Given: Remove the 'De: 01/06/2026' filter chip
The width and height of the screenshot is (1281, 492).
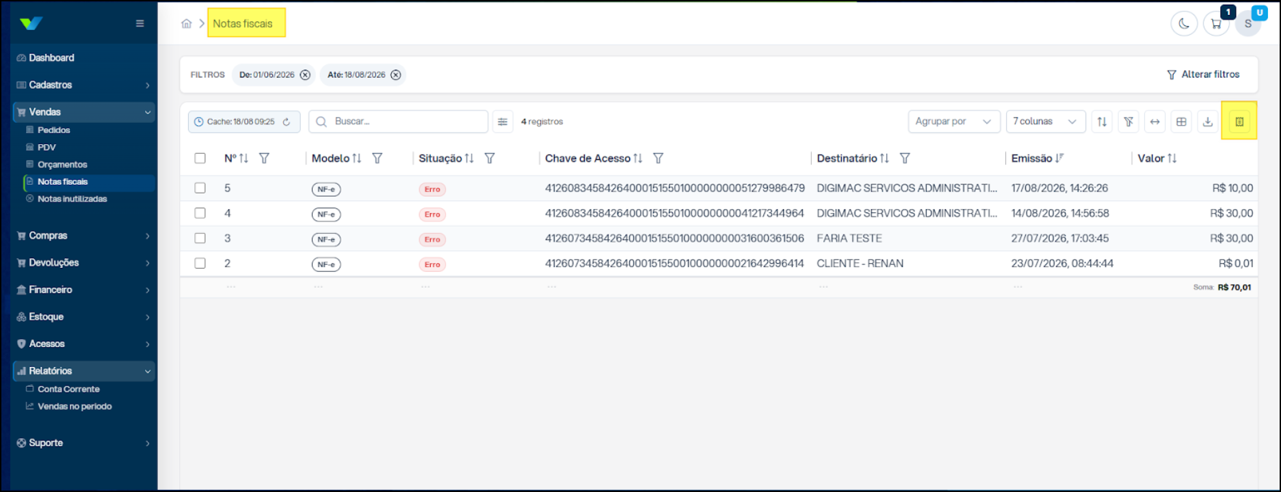Looking at the screenshot, I should pyautogui.click(x=305, y=75).
